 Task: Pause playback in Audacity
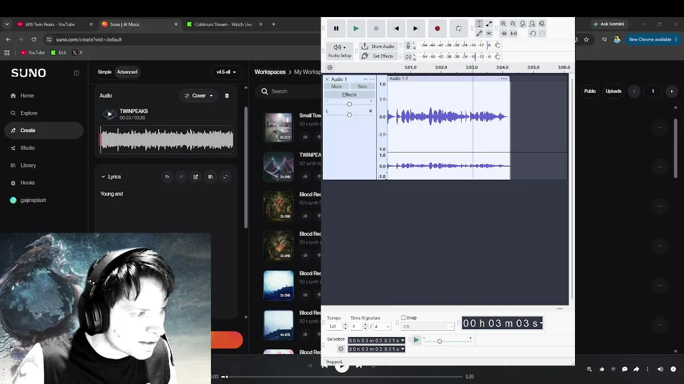click(336, 28)
